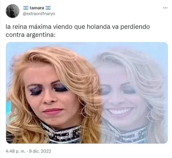The height and width of the screenshot is (158, 172).
Task: Click the 4:48 p. m. timestamp
Action: 15,151
